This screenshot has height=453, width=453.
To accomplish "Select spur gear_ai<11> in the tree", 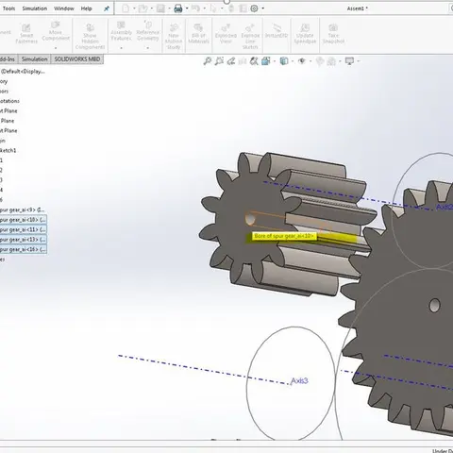I will (x=23, y=229).
